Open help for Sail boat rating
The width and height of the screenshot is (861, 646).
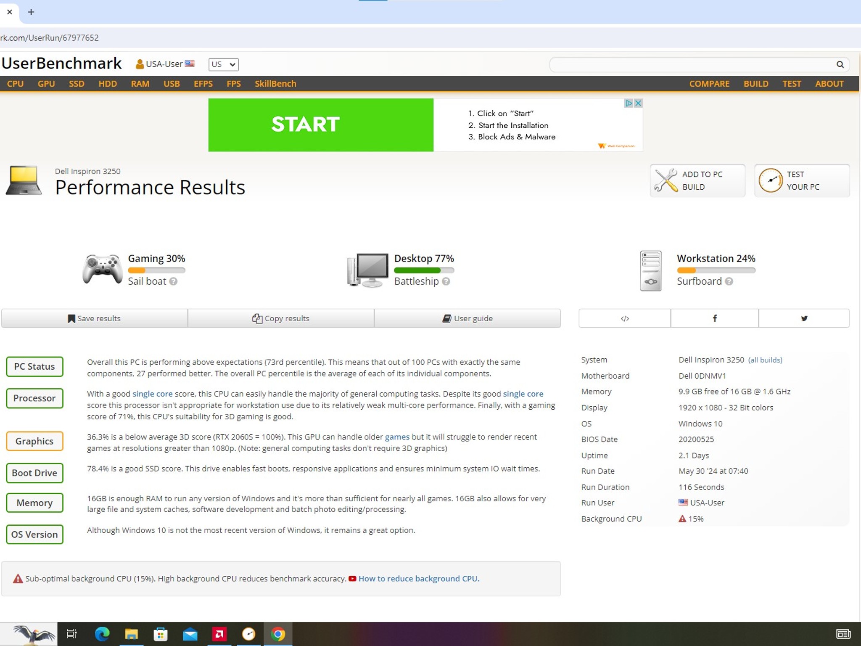click(x=173, y=281)
